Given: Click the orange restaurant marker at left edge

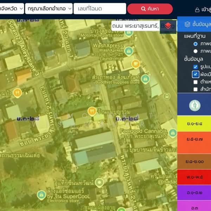Looking at the screenshot, I should point(17,93).
